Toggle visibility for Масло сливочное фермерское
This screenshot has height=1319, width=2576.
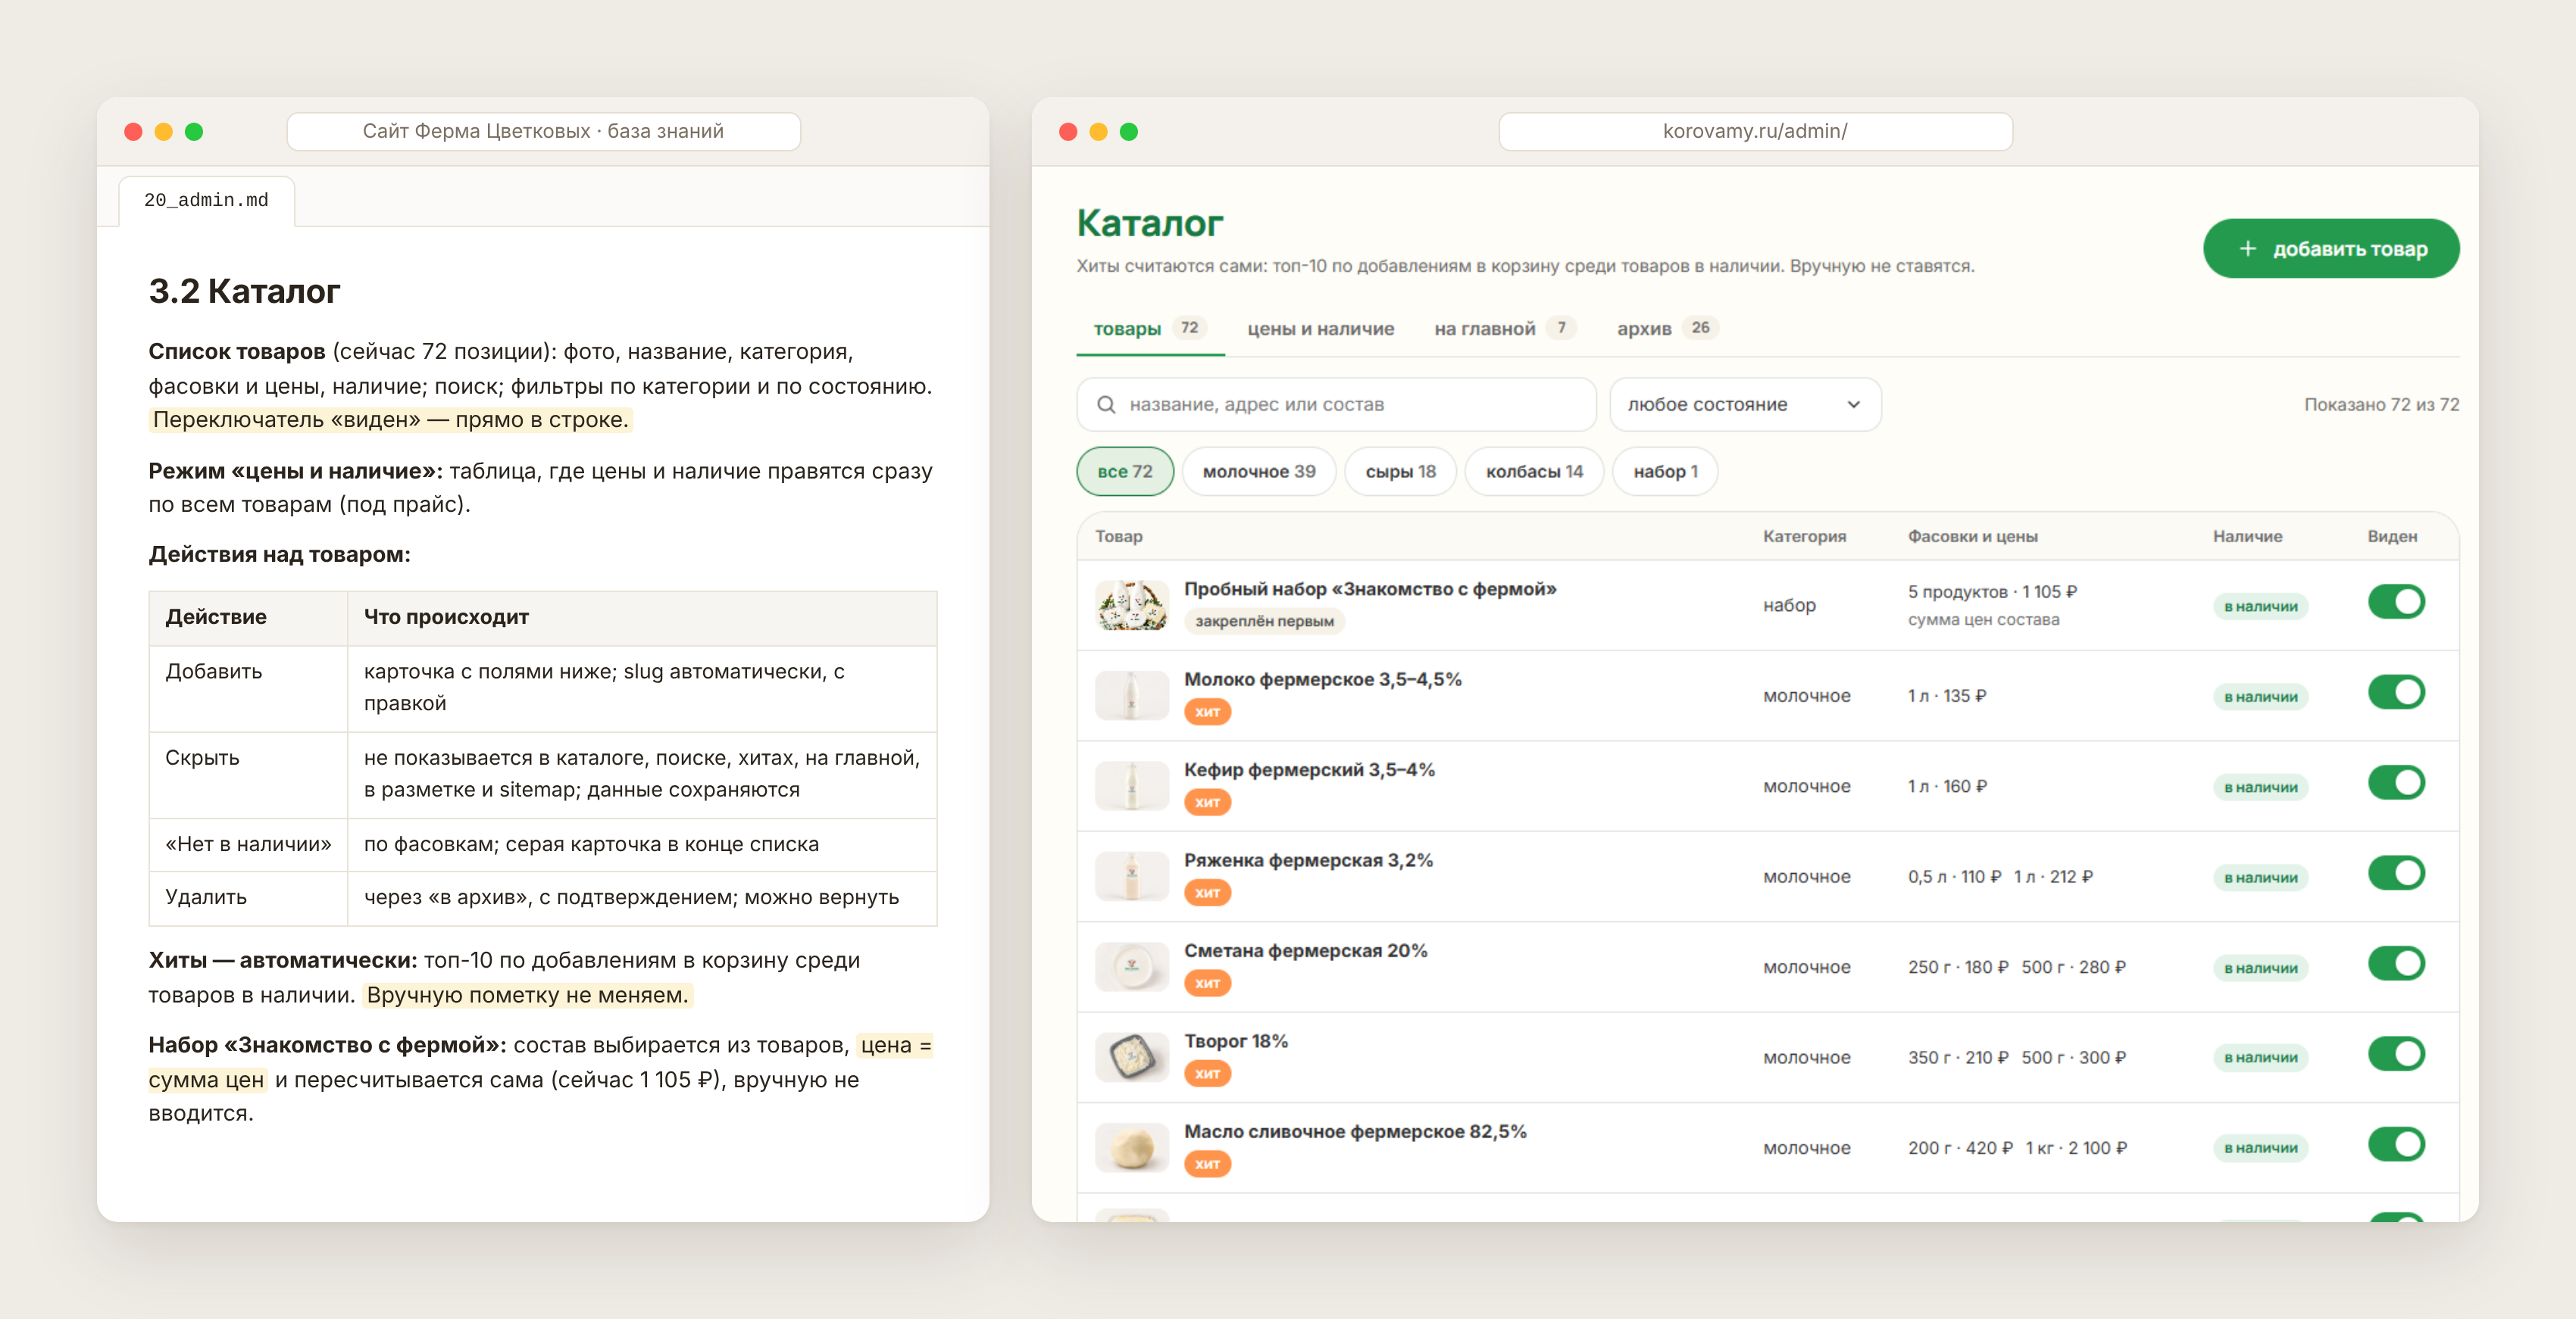2396,1144
